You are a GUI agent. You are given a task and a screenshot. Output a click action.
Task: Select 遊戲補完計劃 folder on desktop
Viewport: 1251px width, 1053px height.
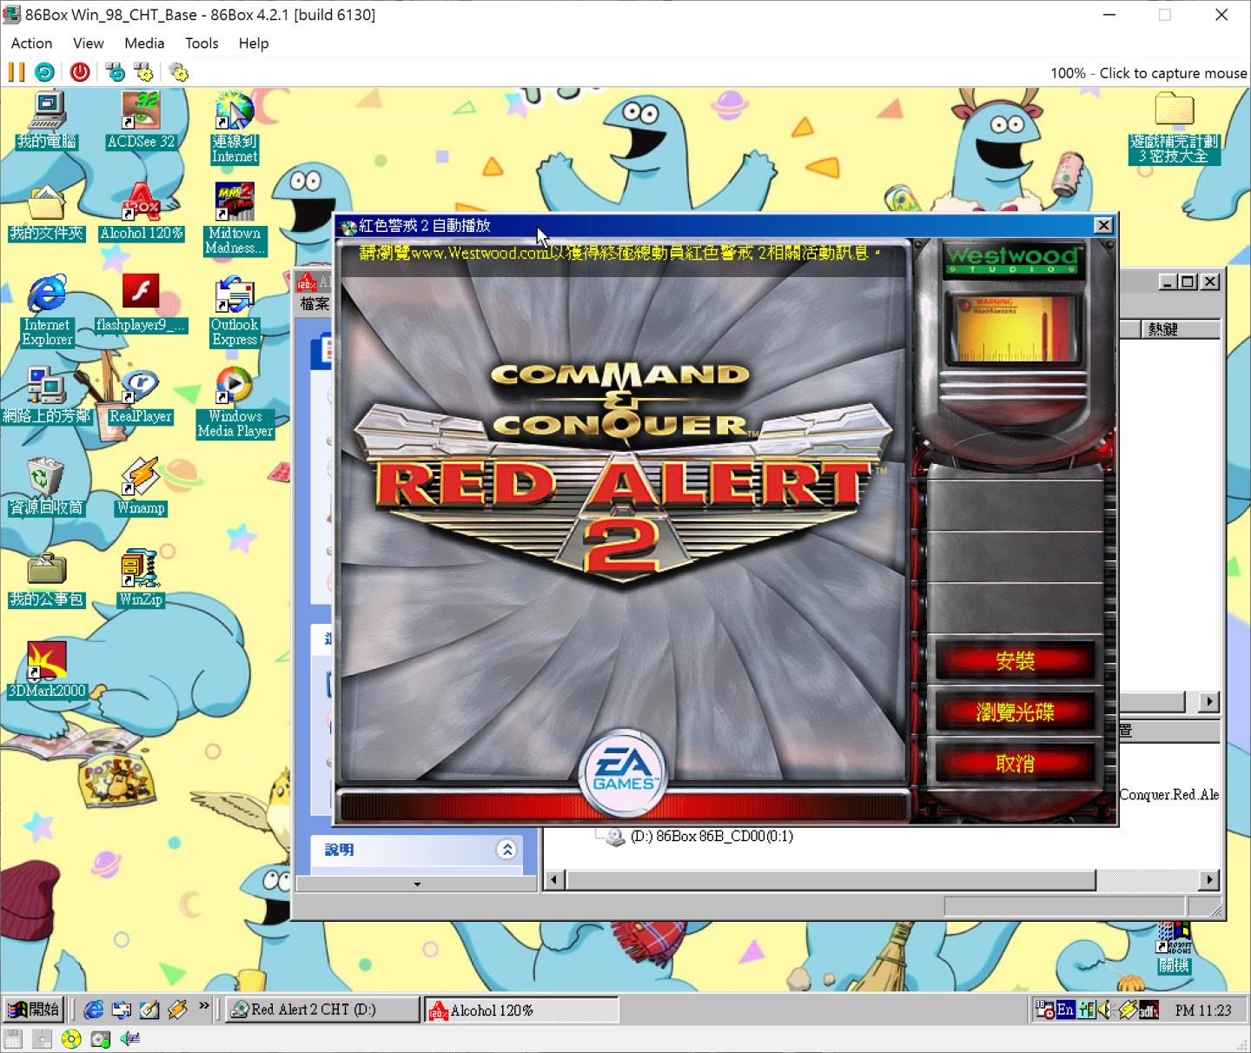[1175, 129]
